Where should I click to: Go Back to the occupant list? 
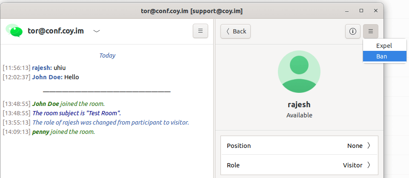[x=235, y=31]
